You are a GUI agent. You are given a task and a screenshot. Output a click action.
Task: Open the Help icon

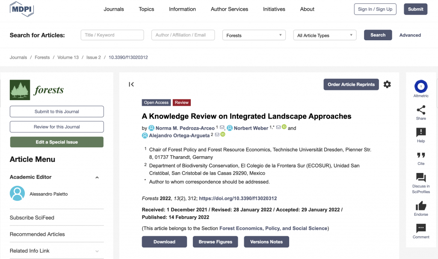pos(421,132)
